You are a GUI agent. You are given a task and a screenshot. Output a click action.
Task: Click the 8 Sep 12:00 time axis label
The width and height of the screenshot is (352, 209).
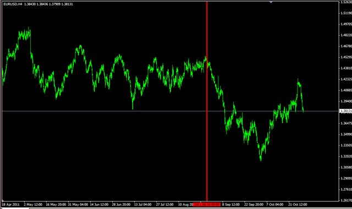[231, 205]
